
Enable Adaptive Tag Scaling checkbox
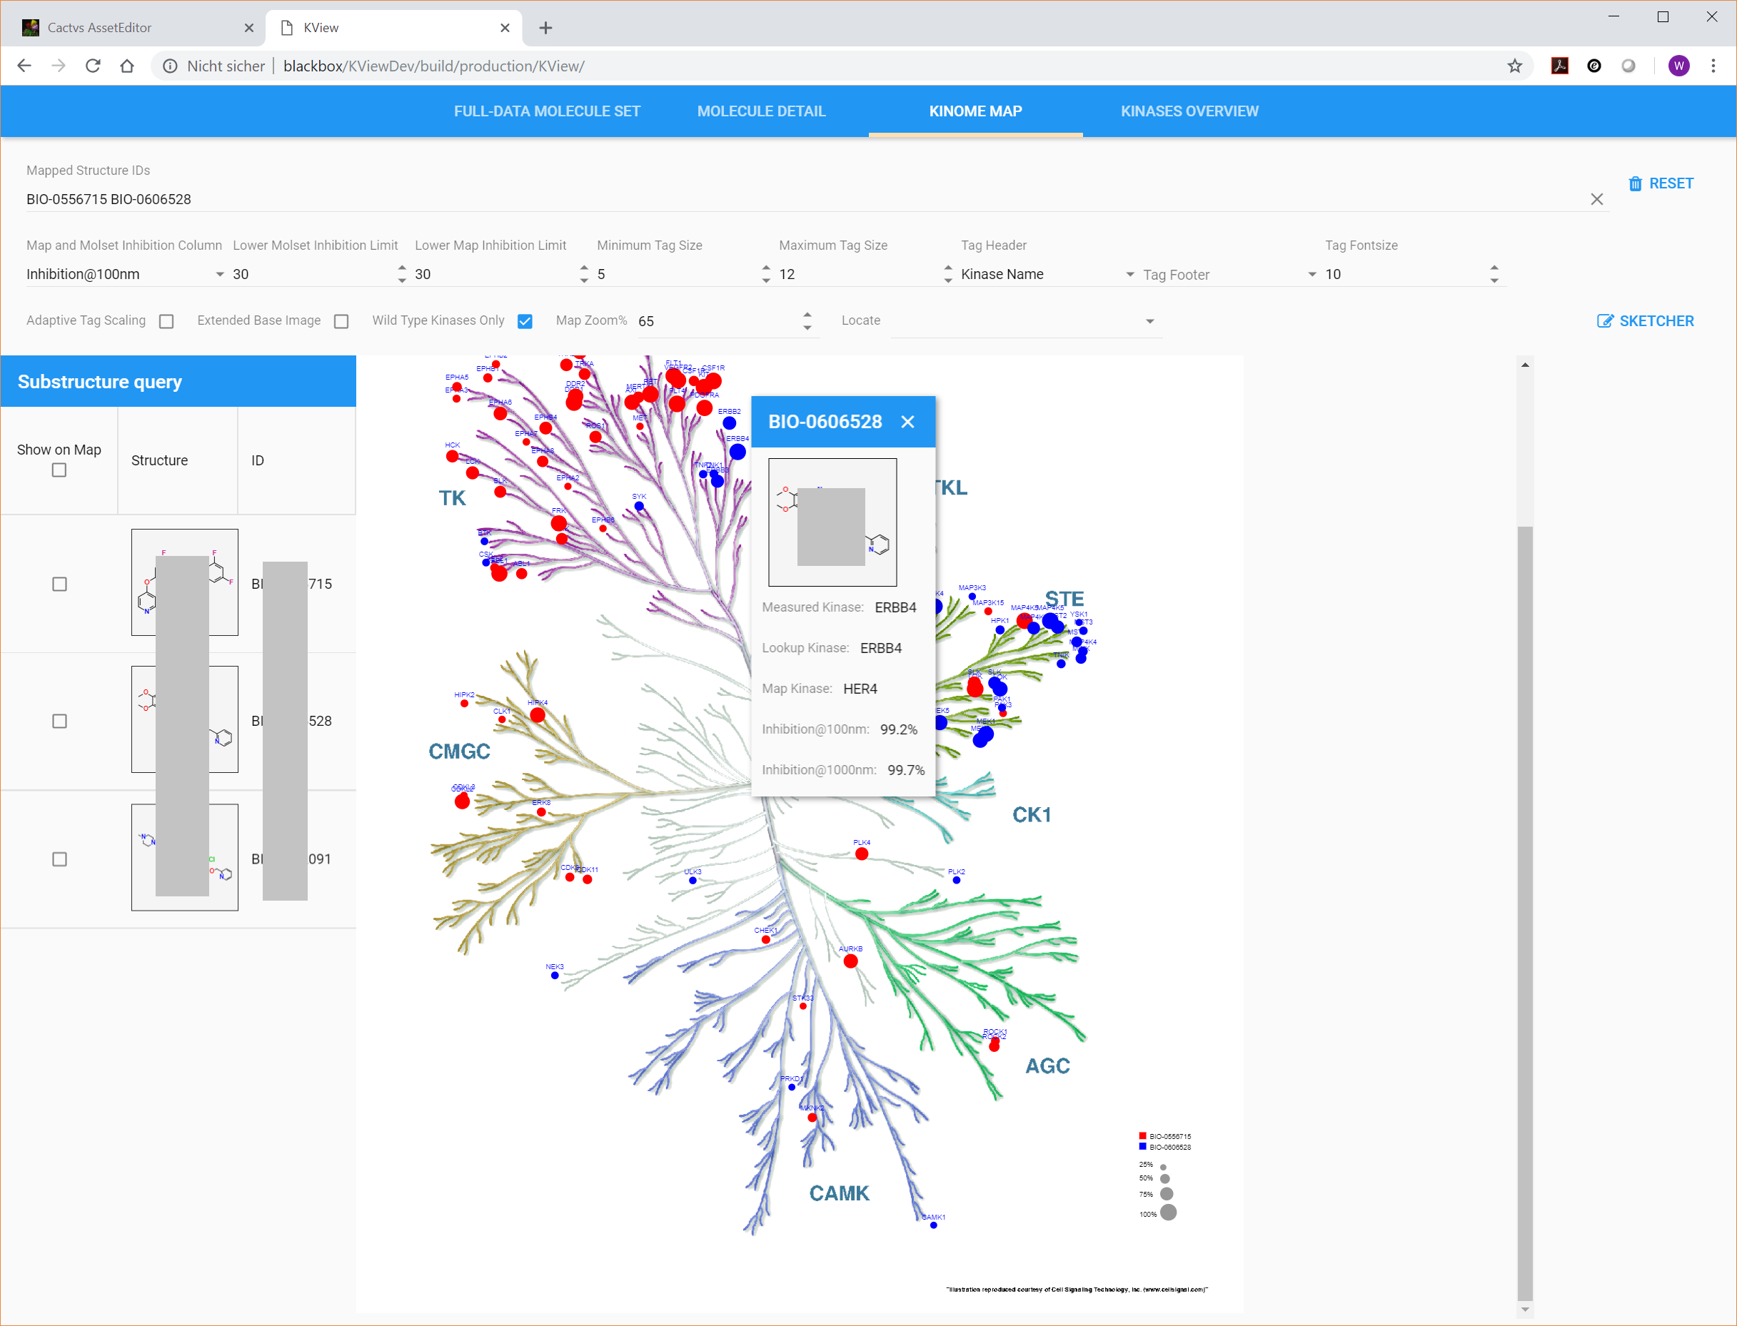point(166,322)
